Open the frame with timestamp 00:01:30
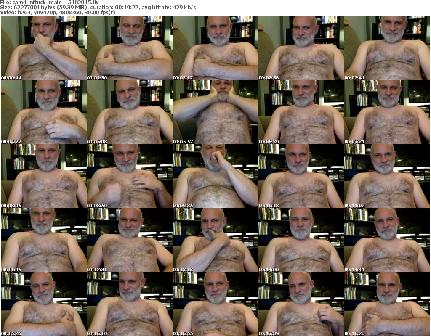 click(130, 48)
